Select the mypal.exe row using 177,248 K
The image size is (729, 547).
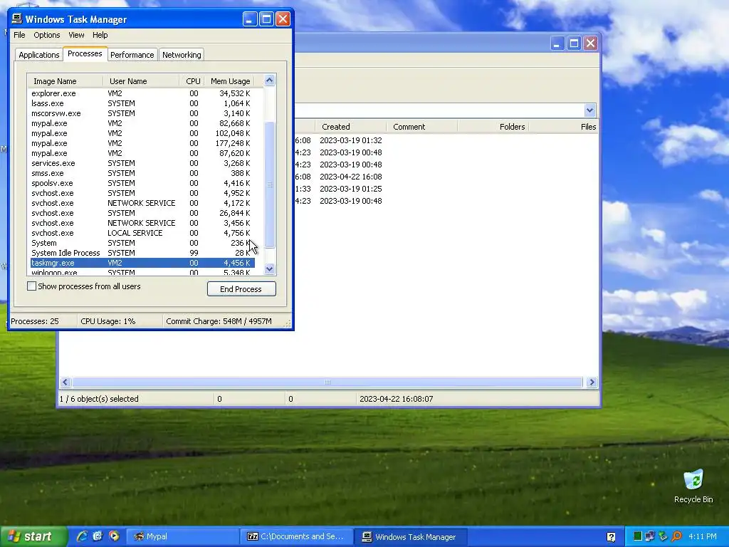click(x=142, y=143)
